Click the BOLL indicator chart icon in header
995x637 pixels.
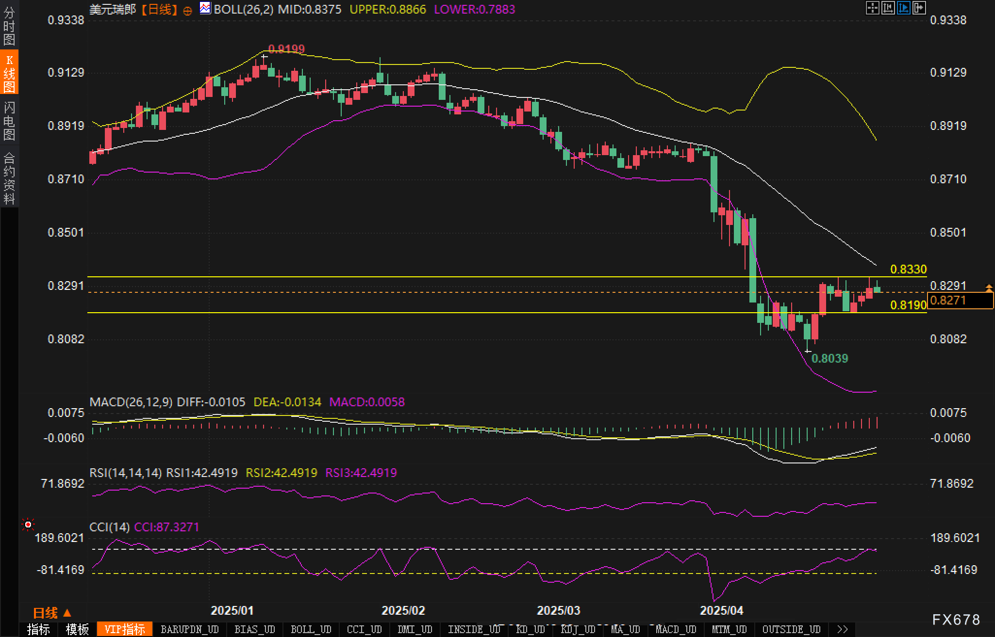[205, 8]
